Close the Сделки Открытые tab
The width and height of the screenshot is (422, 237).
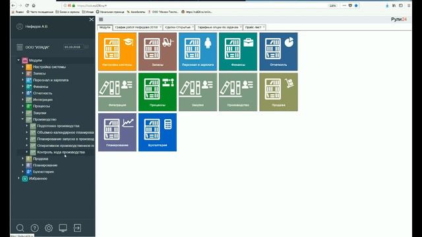[193, 27]
